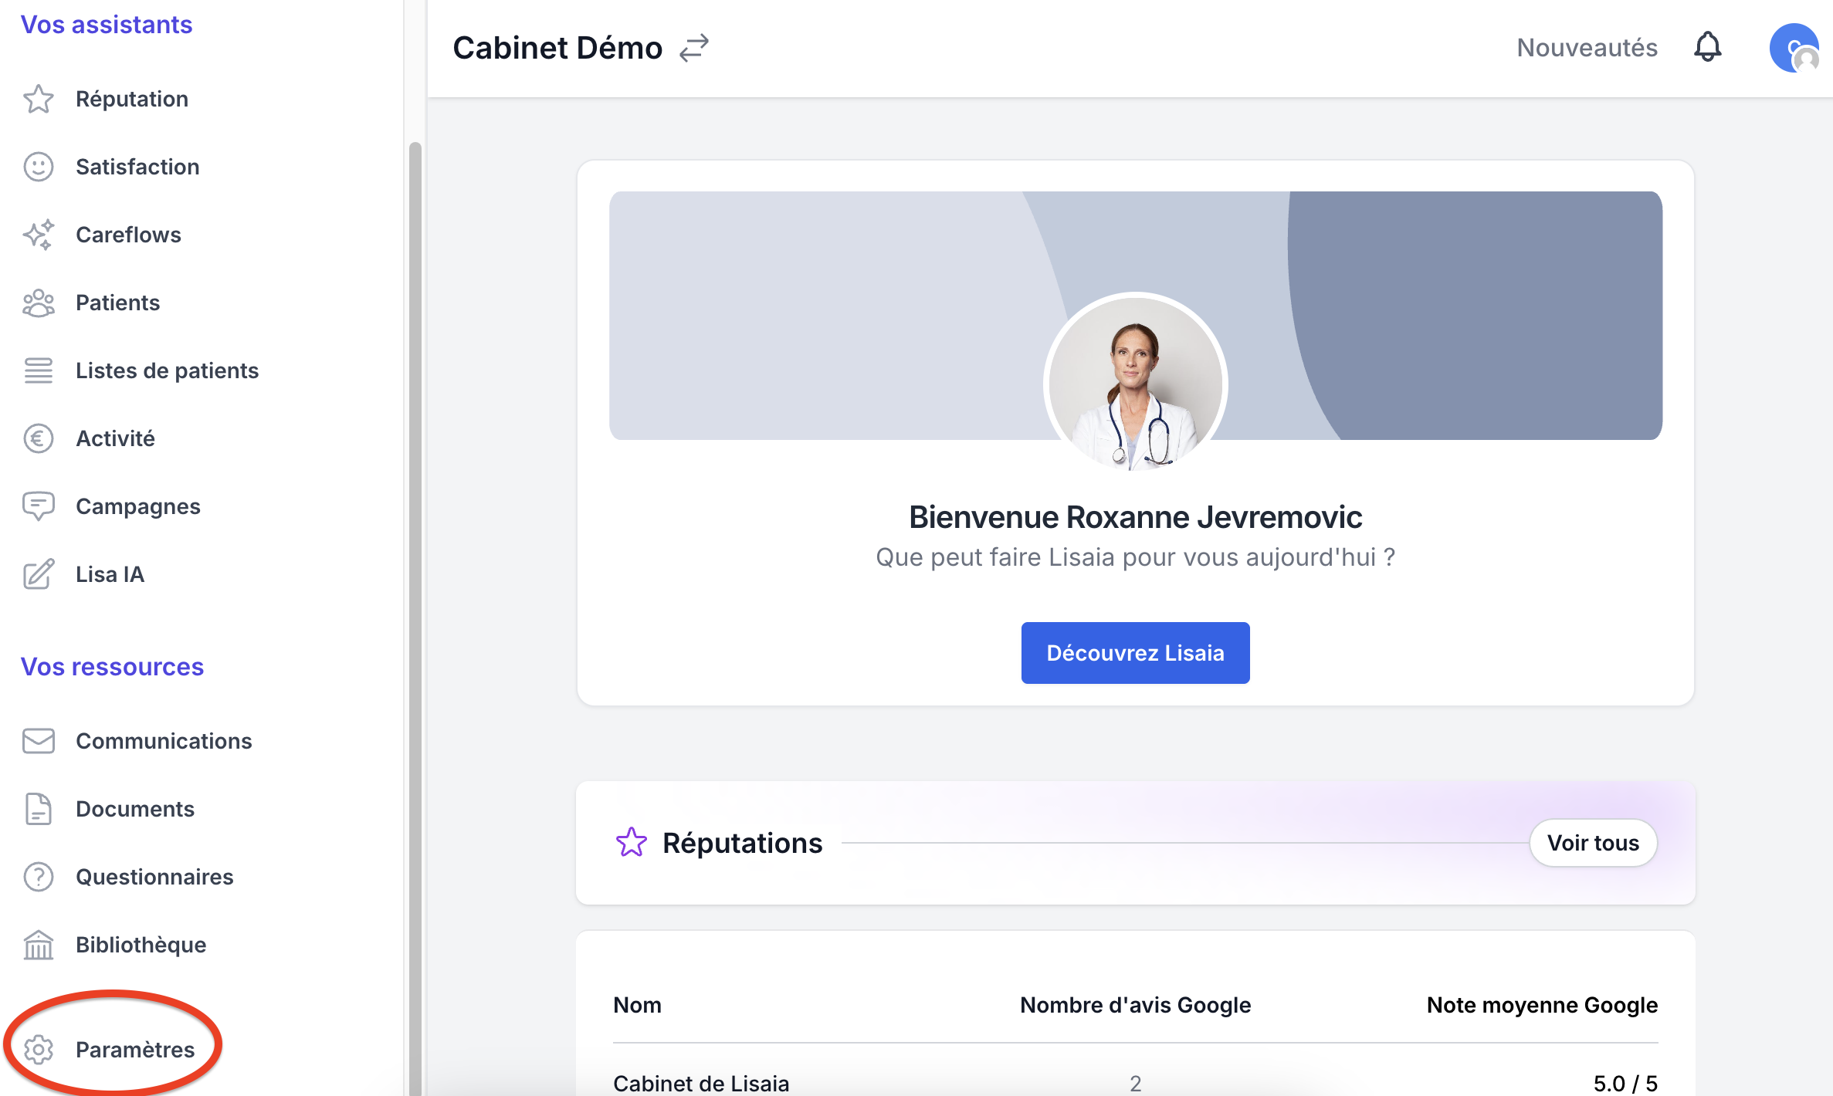The image size is (1833, 1096).
Task: Click the Activité euro icon
Action: (x=38, y=438)
